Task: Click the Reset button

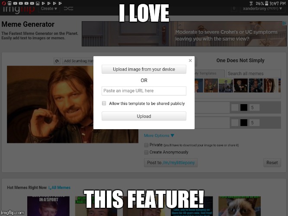Action: tap(272, 162)
